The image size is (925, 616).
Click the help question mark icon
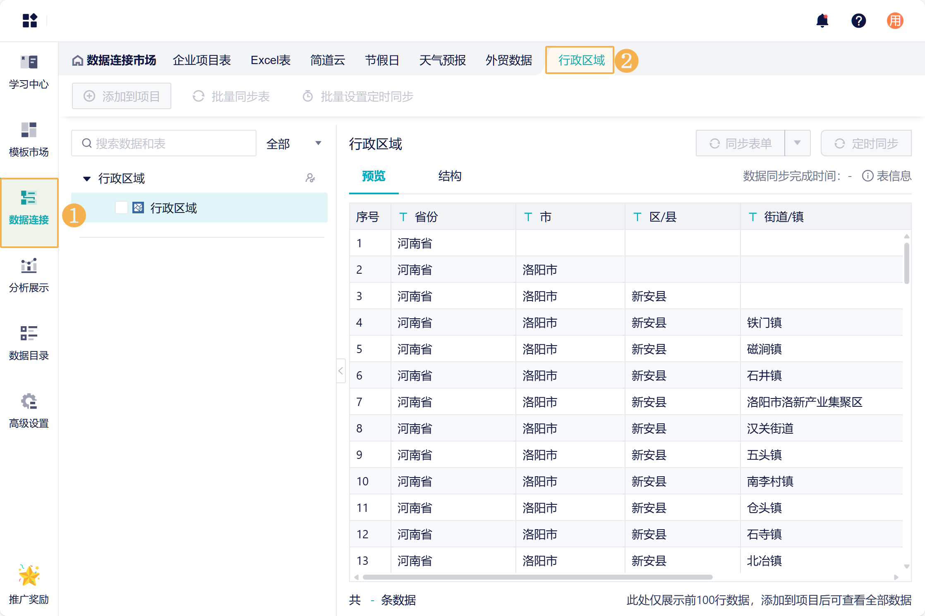pyautogui.click(x=858, y=21)
